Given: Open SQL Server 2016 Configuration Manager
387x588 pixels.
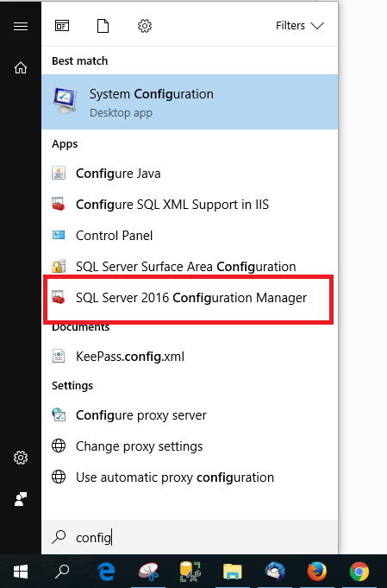Looking at the screenshot, I should pos(188,298).
